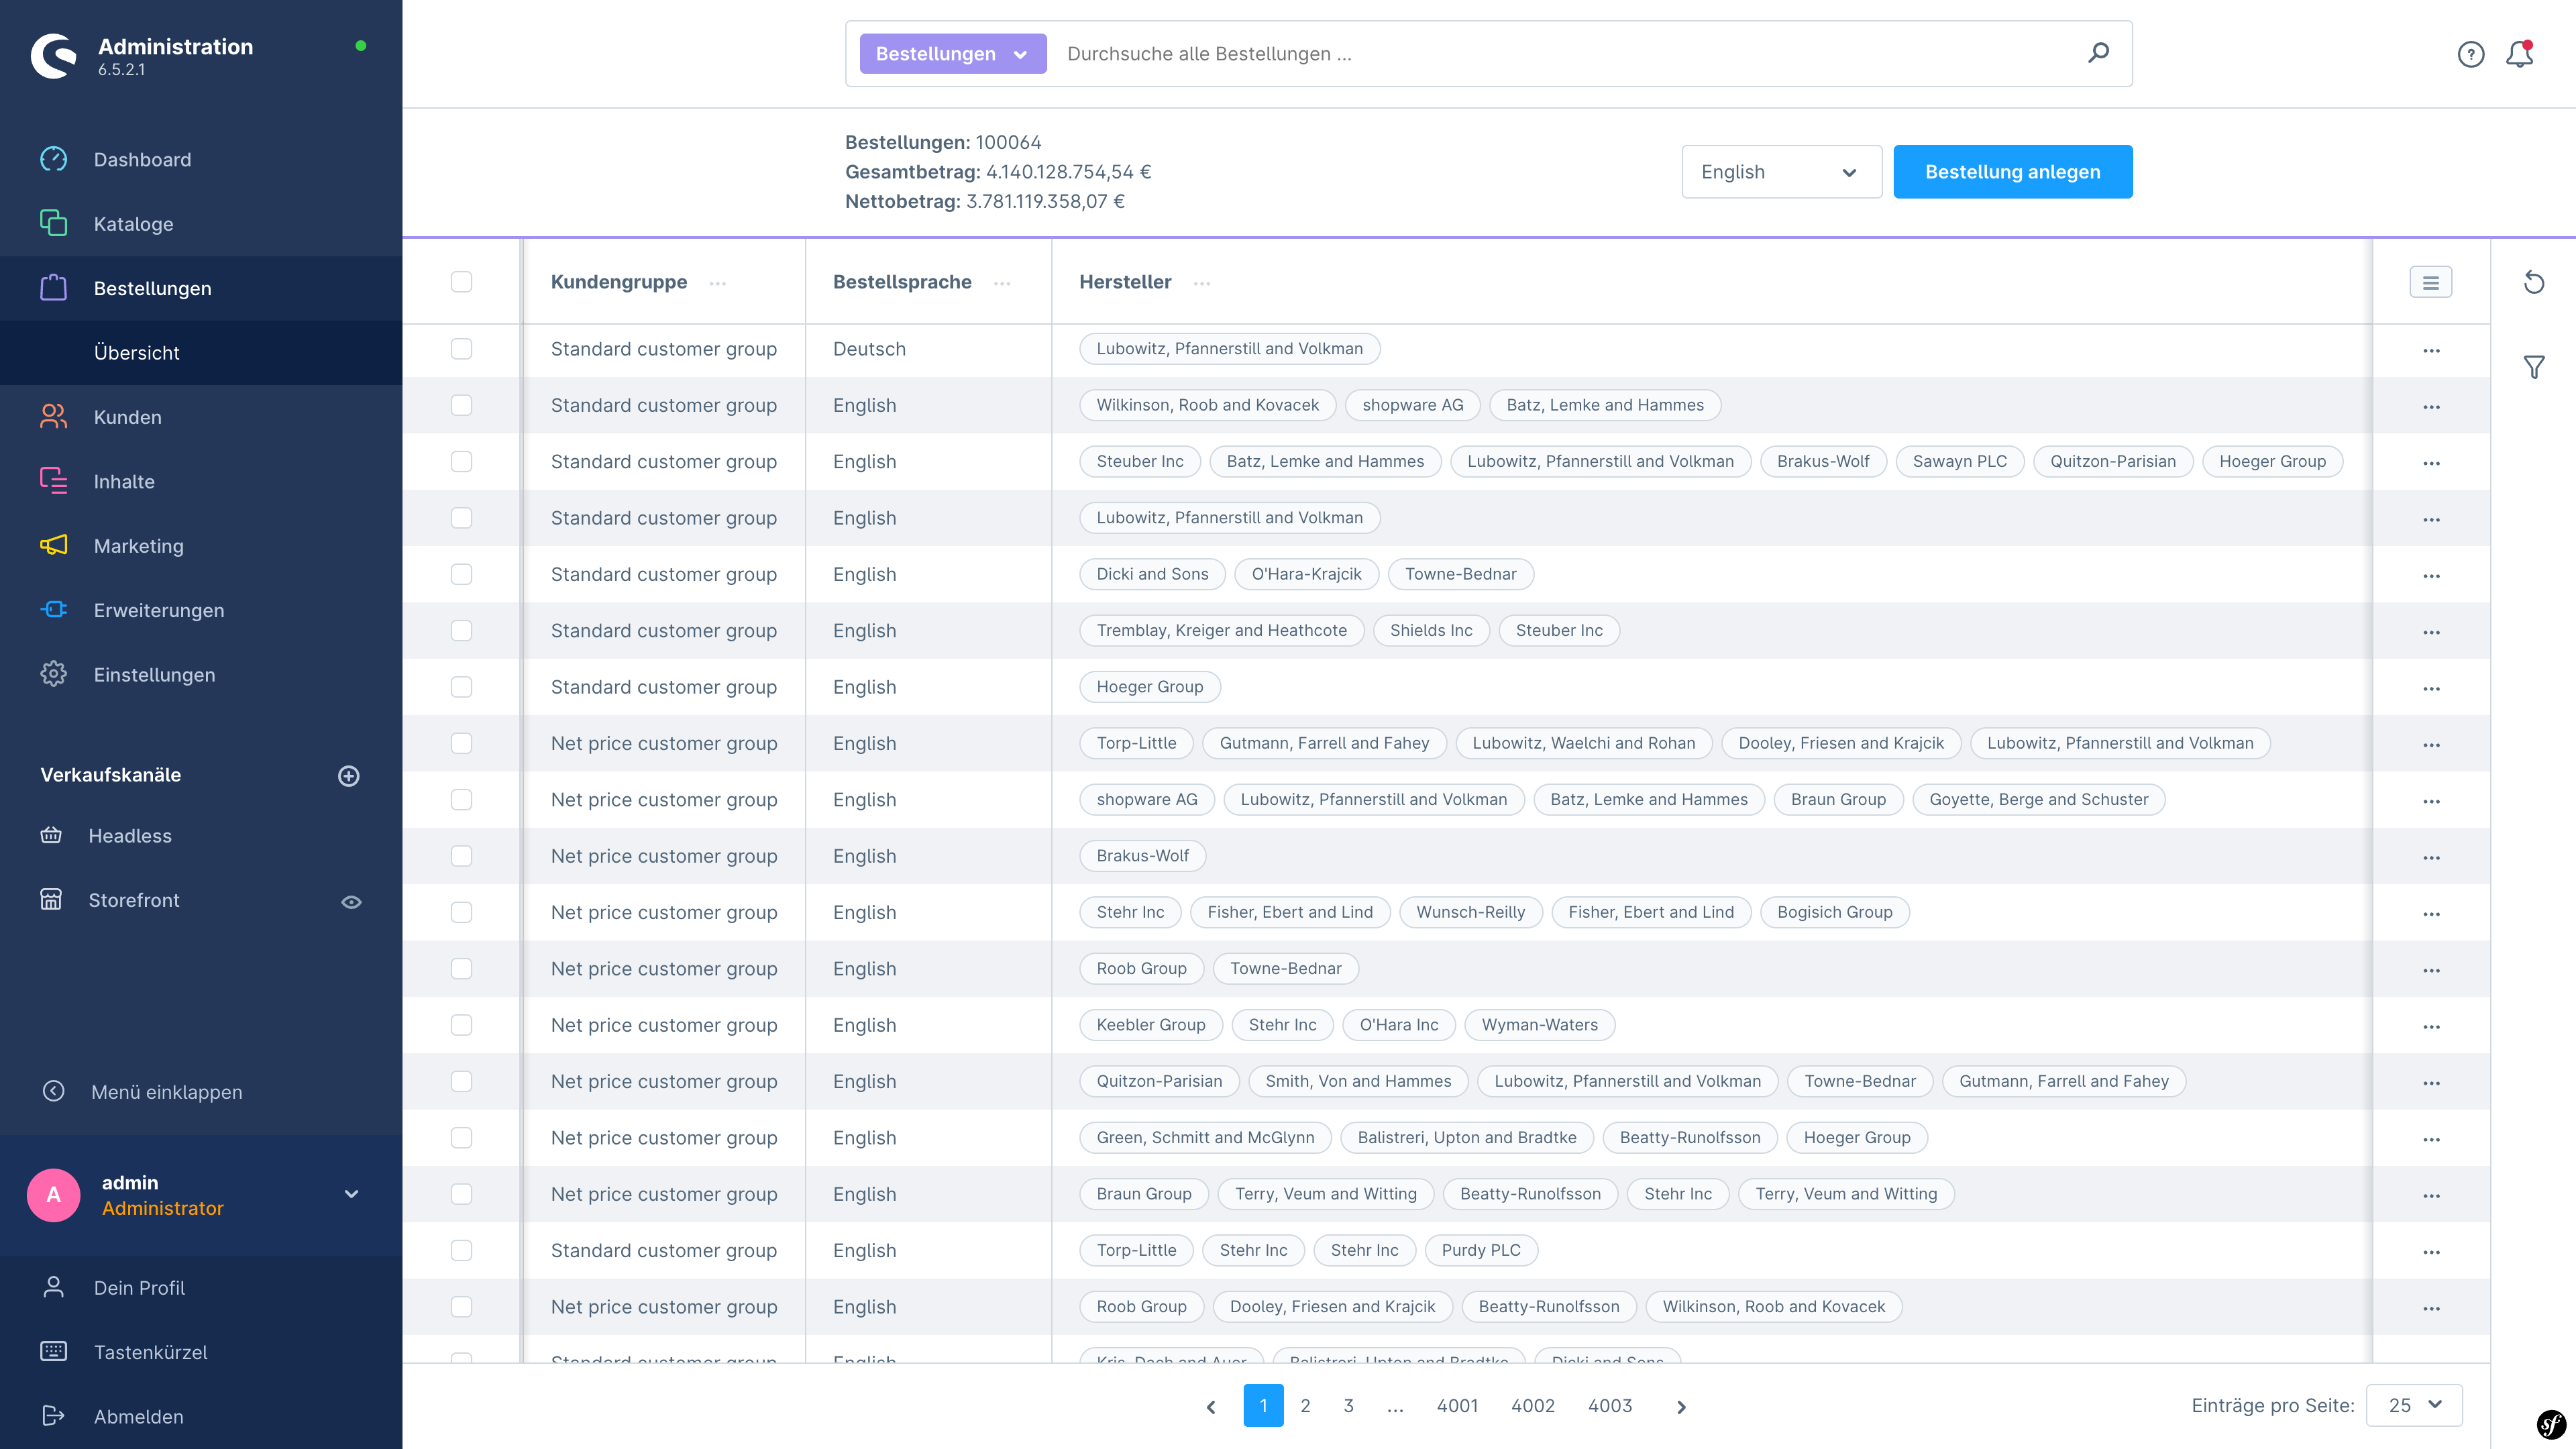This screenshot has width=2576, height=1449.
Task: Click the Towne-Bednar tag in the Roob Group row
Action: [x=1285, y=968]
